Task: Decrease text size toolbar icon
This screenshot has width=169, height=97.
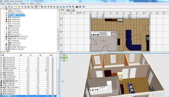Action: [61, 7]
